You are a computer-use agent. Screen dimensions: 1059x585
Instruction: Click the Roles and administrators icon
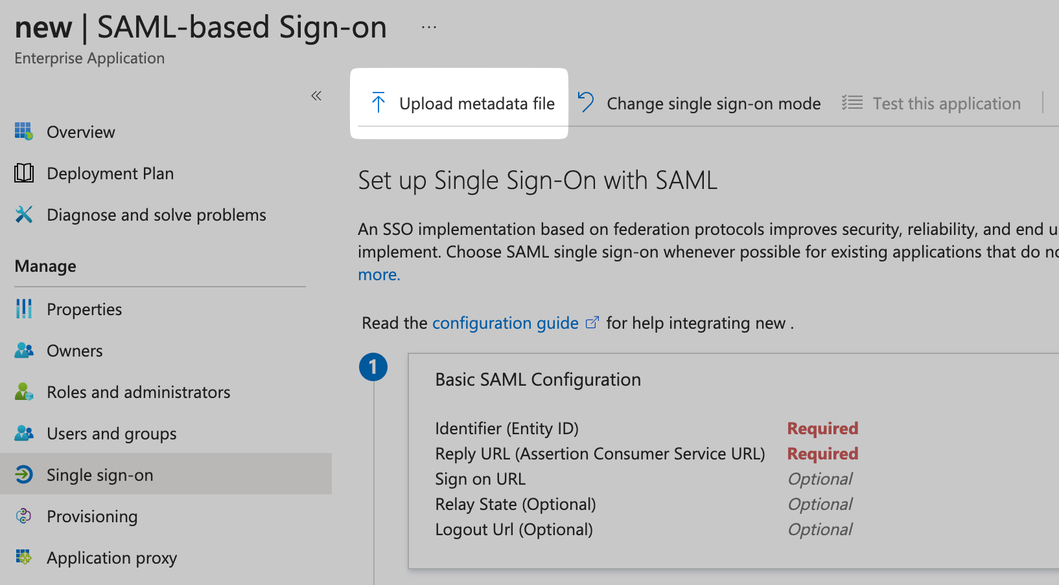coord(23,392)
